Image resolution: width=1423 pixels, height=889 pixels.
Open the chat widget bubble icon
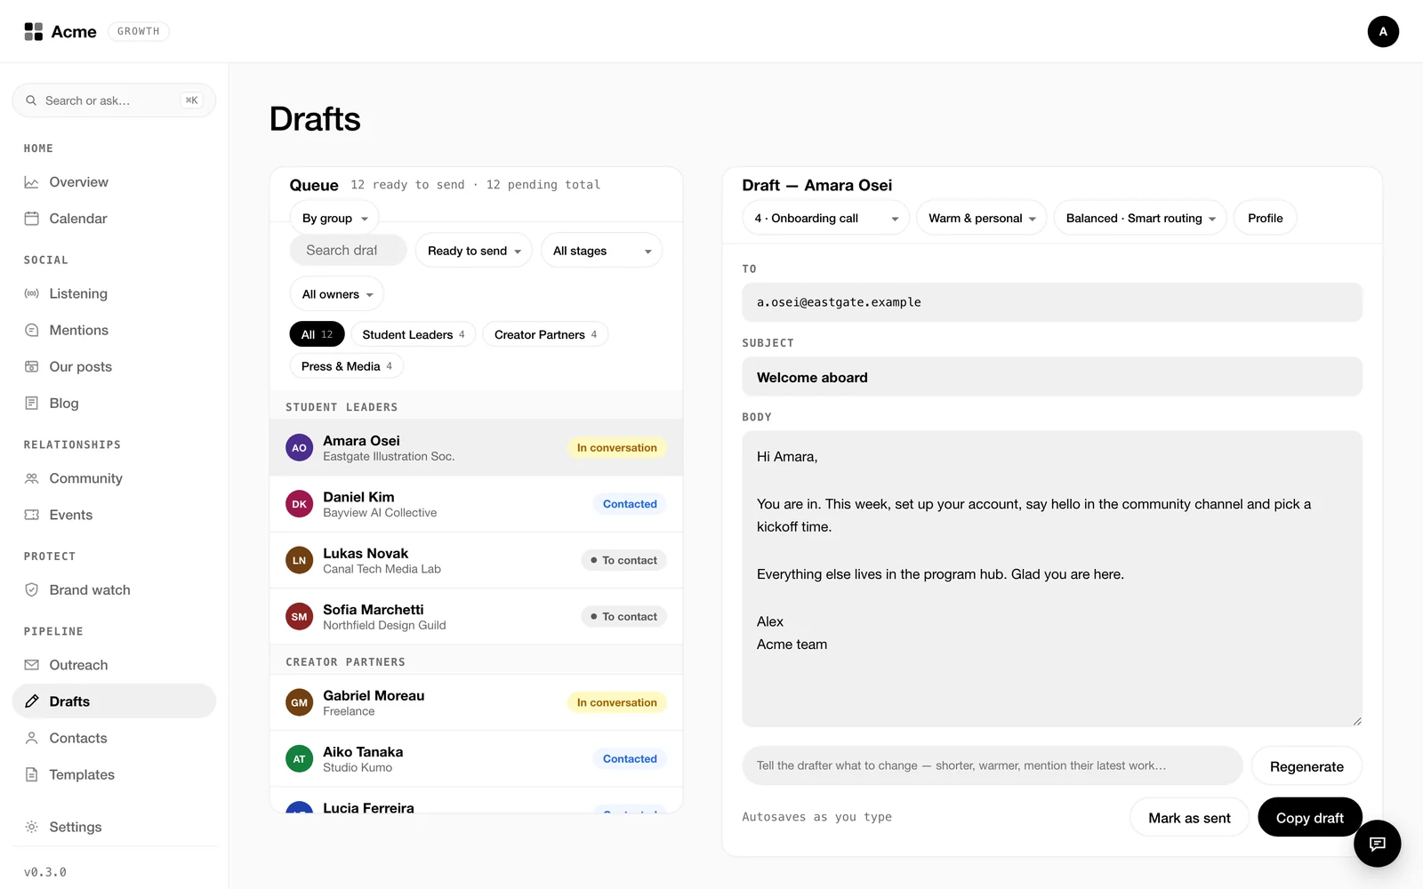click(1377, 843)
